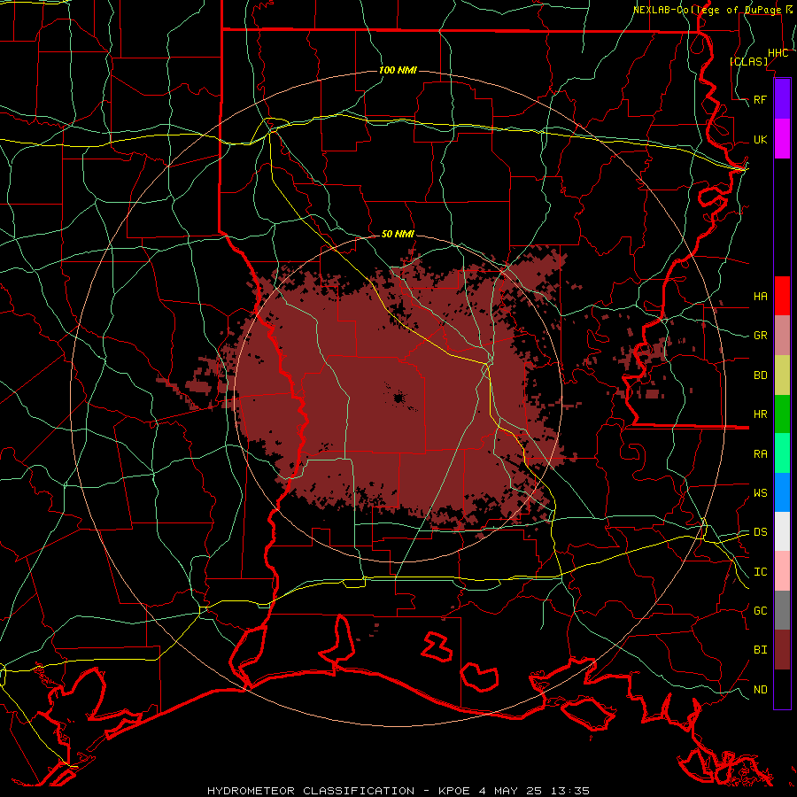Click the HA legend label
Image resolution: width=797 pixels, height=797 pixels.
point(761,297)
